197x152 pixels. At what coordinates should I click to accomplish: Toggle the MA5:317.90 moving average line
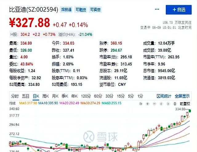point(28,103)
